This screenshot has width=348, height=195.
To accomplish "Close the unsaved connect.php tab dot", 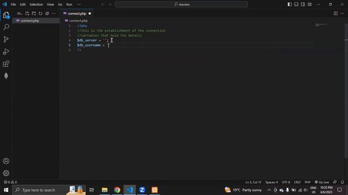I will point(90,14).
